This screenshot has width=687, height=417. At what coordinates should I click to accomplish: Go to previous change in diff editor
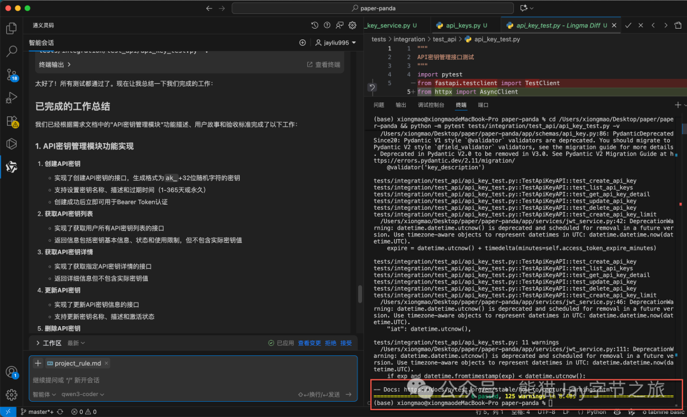coord(653,25)
